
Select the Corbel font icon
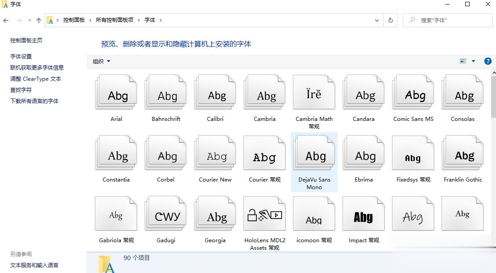[x=166, y=153]
